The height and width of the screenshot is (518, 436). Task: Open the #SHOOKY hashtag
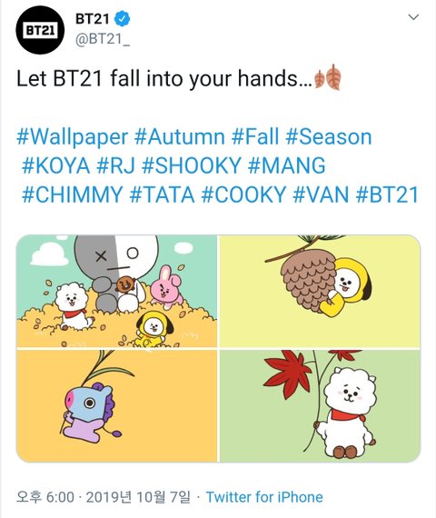tap(192, 165)
